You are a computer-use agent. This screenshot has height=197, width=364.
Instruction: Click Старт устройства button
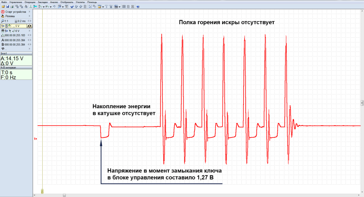[16, 12]
